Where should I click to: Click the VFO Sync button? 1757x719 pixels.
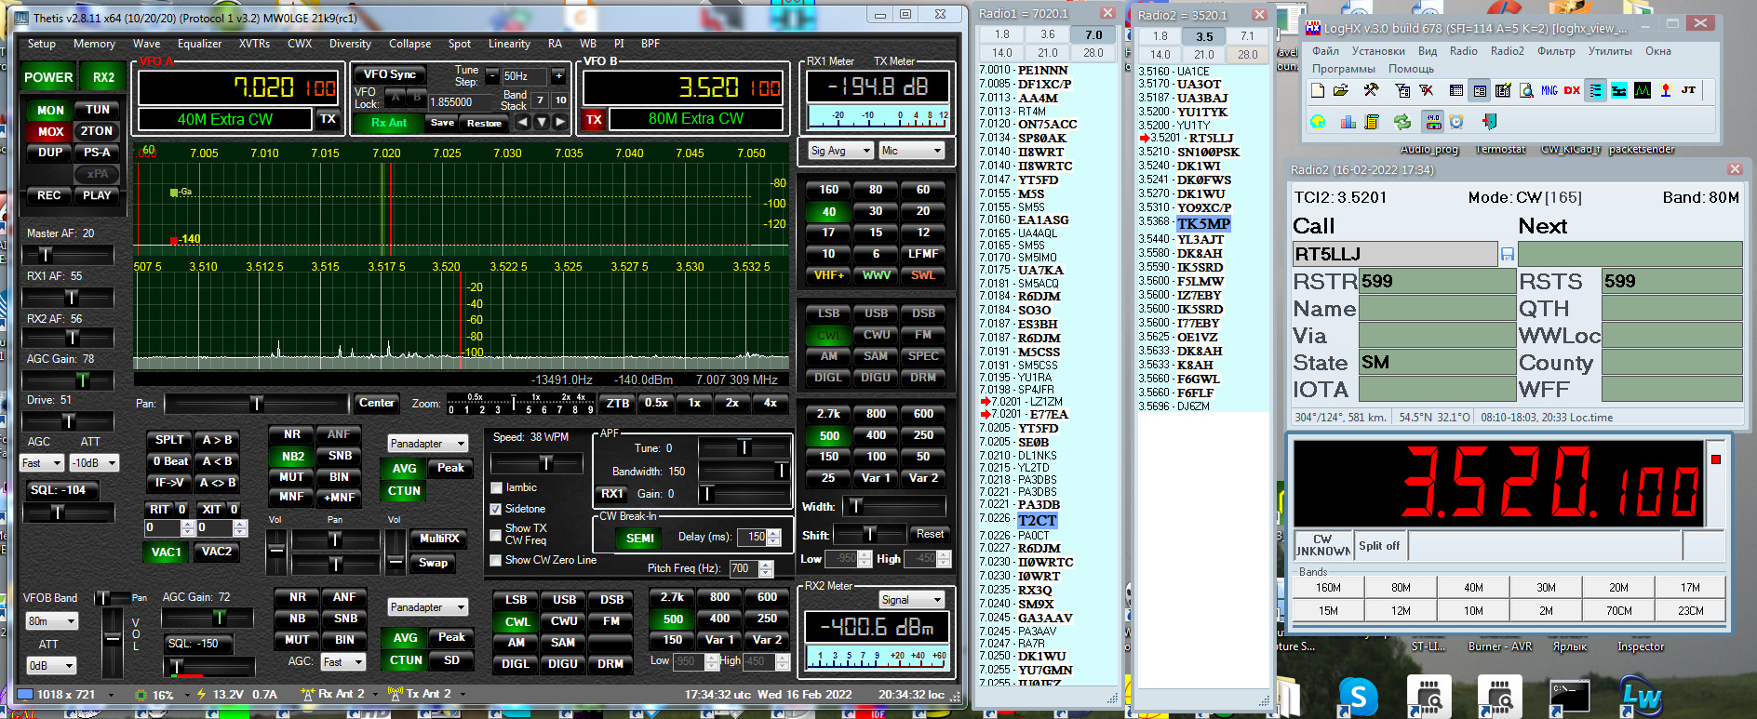pyautogui.click(x=389, y=74)
